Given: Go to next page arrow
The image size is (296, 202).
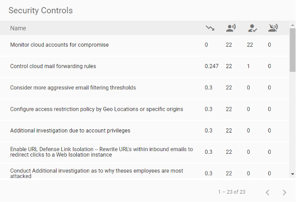Looking at the screenshot, I should click(x=284, y=192).
